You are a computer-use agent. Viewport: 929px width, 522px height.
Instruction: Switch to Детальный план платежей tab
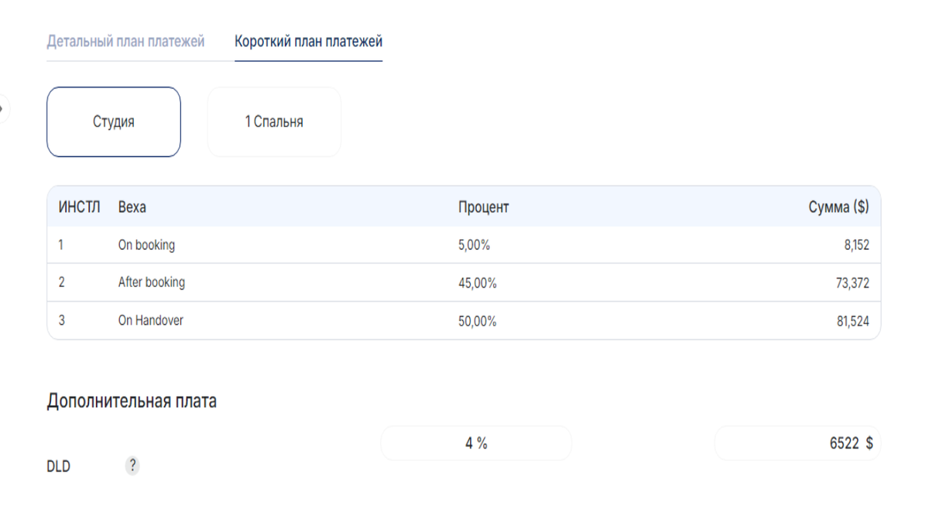point(125,42)
